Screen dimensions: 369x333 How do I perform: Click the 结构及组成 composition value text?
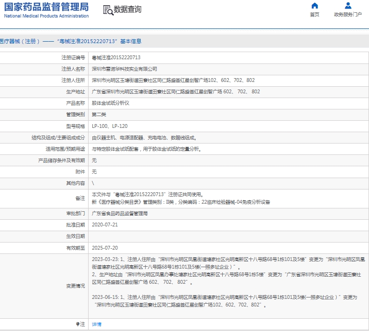pyautogui.click(x=144, y=138)
